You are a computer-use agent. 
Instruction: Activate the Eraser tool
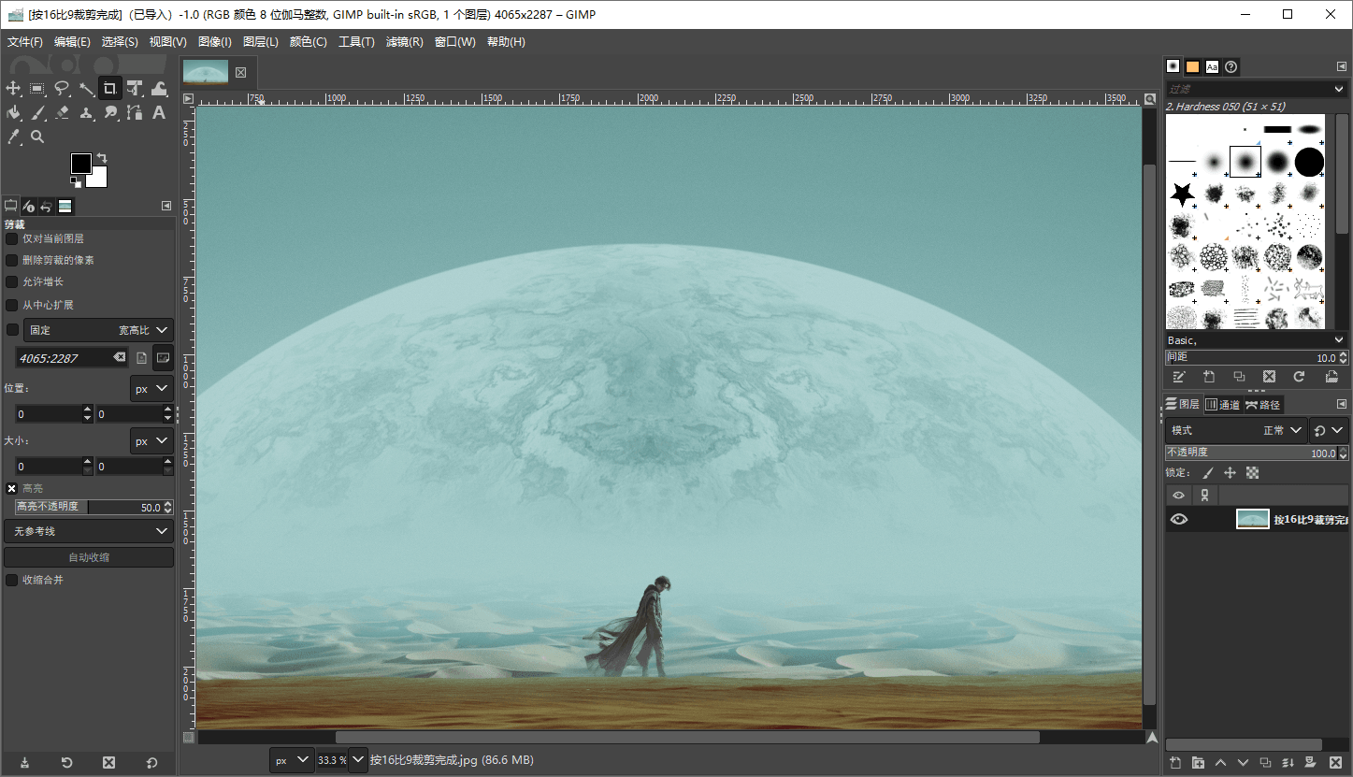62,113
